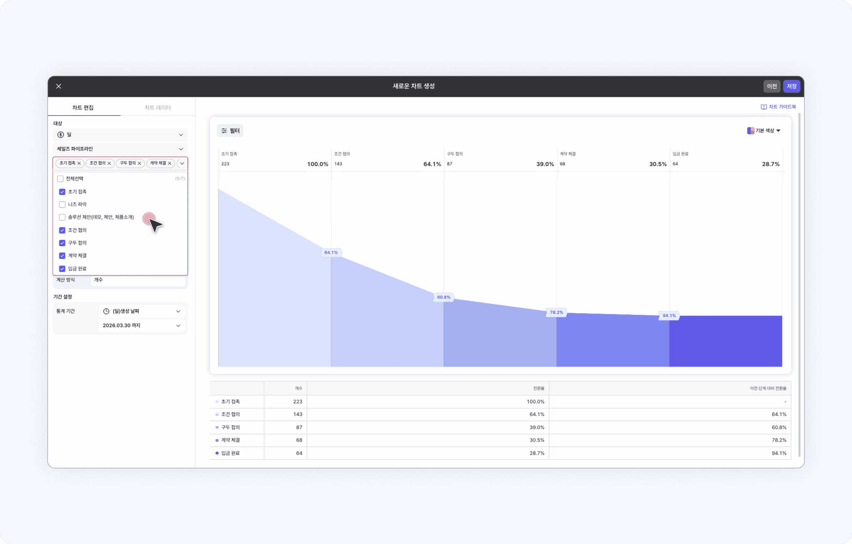Remove the 계약 체결 tag with its X icon
Screen dimensions: 852x544
170,163
